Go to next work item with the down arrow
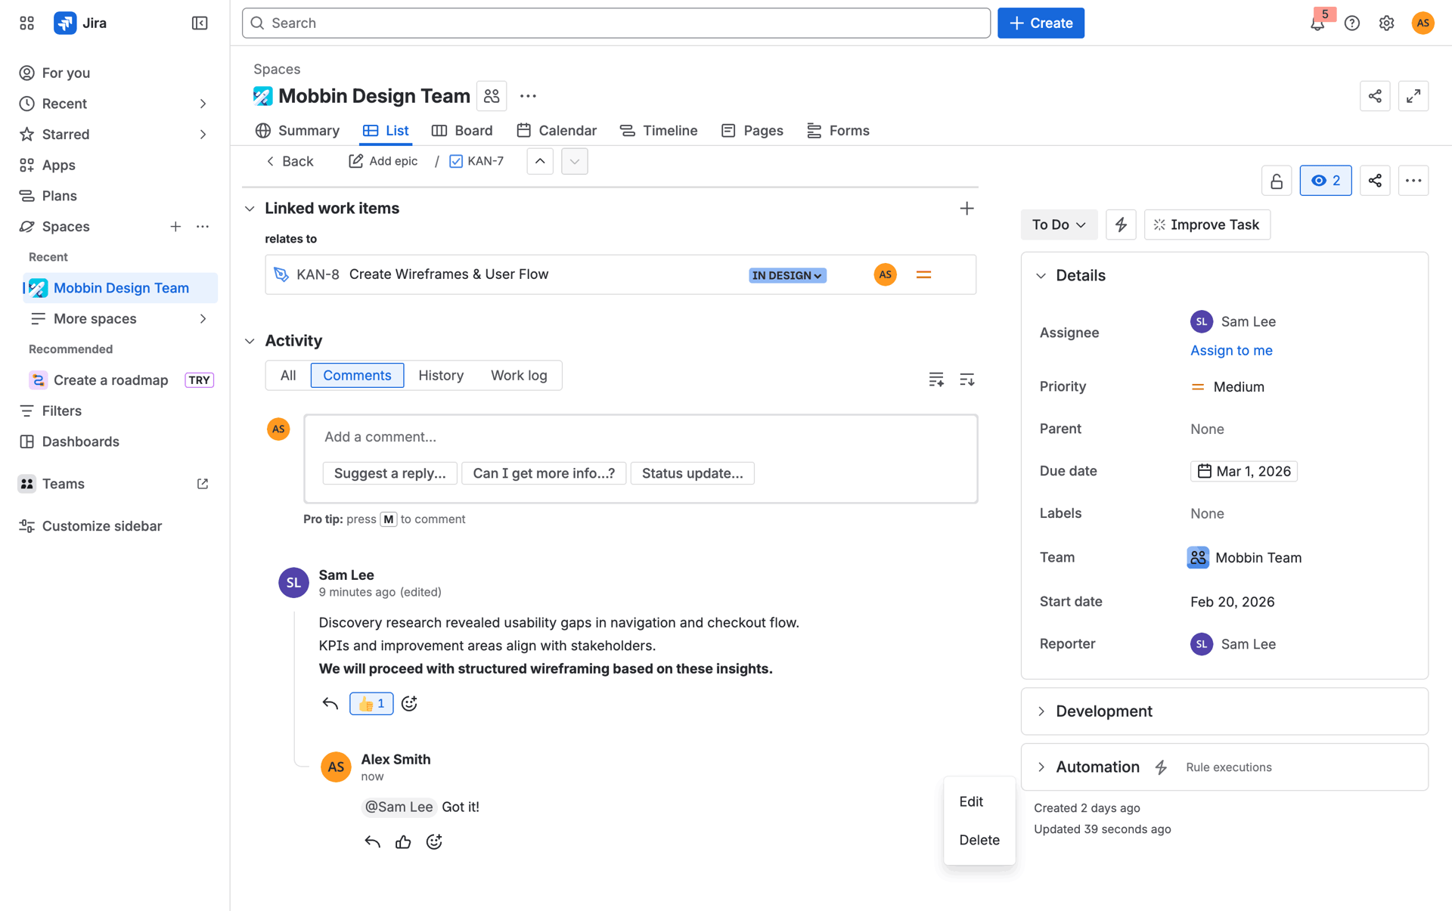 coord(575,161)
